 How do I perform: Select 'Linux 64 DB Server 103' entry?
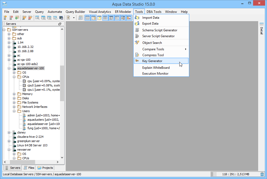click(x=32, y=145)
